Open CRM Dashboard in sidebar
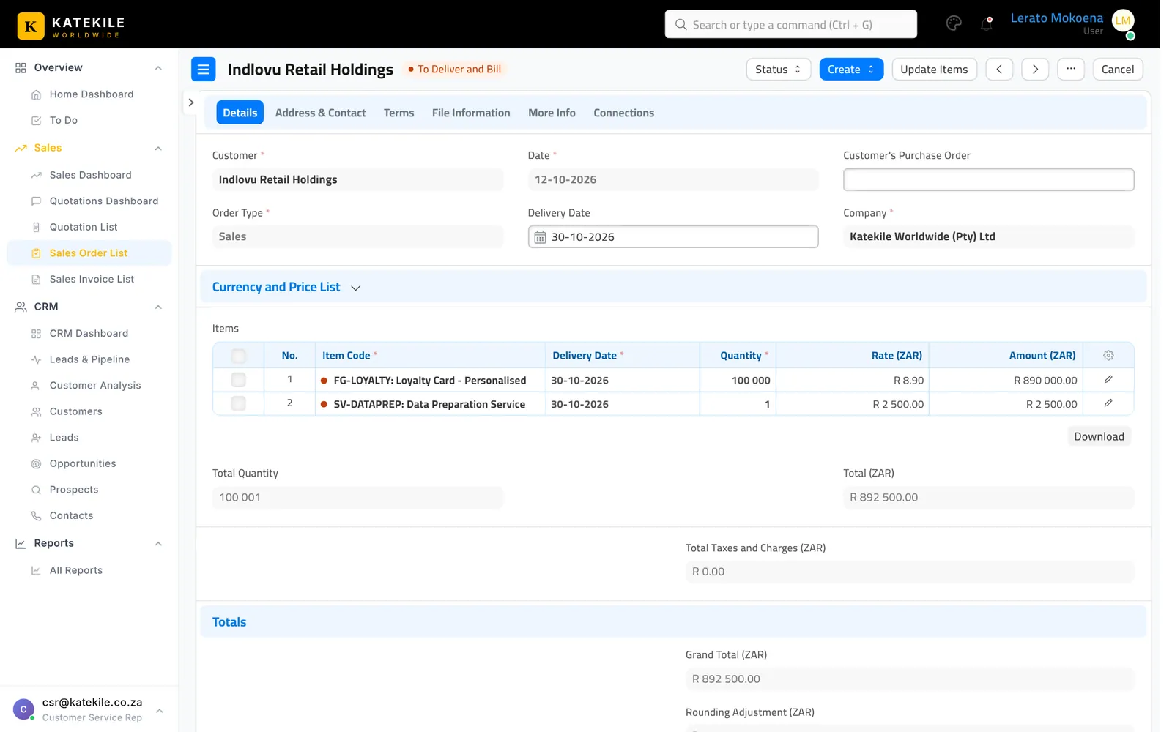Image resolution: width=1172 pixels, height=732 pixels. (x=89, y=334)
